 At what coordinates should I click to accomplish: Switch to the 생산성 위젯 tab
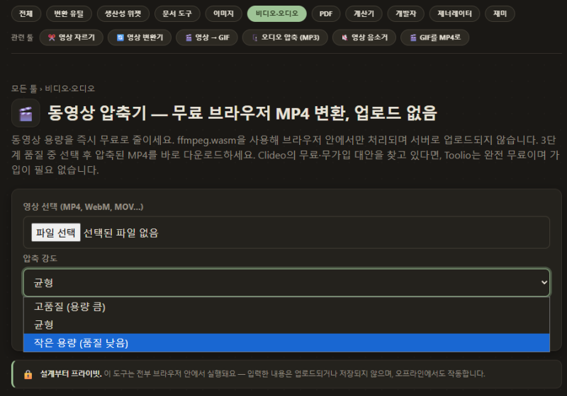click(123, 13)
